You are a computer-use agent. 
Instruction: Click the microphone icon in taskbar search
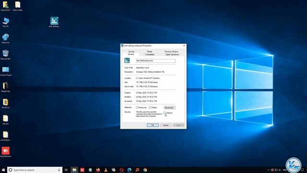[x=59, y=170]
